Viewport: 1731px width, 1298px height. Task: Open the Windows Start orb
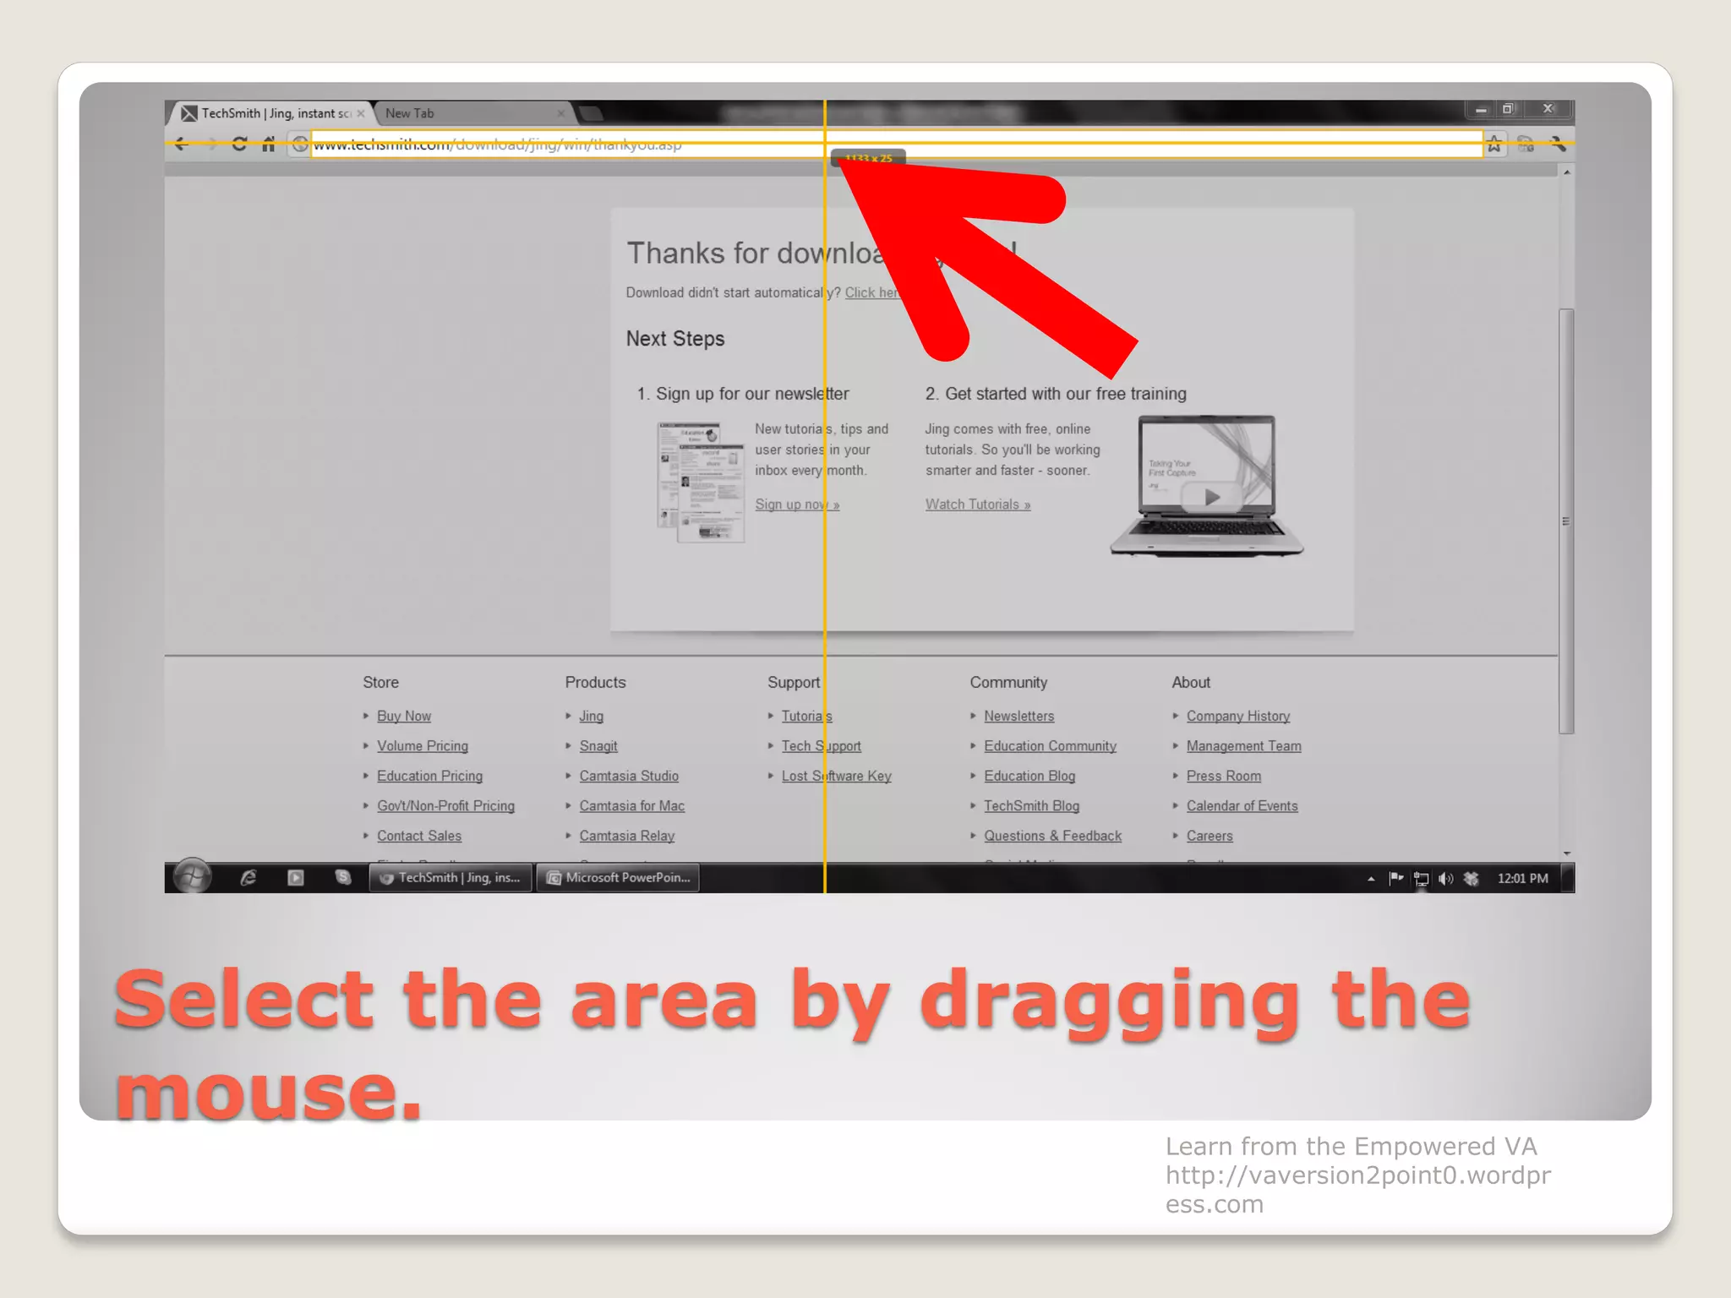(x=193, y=877)
